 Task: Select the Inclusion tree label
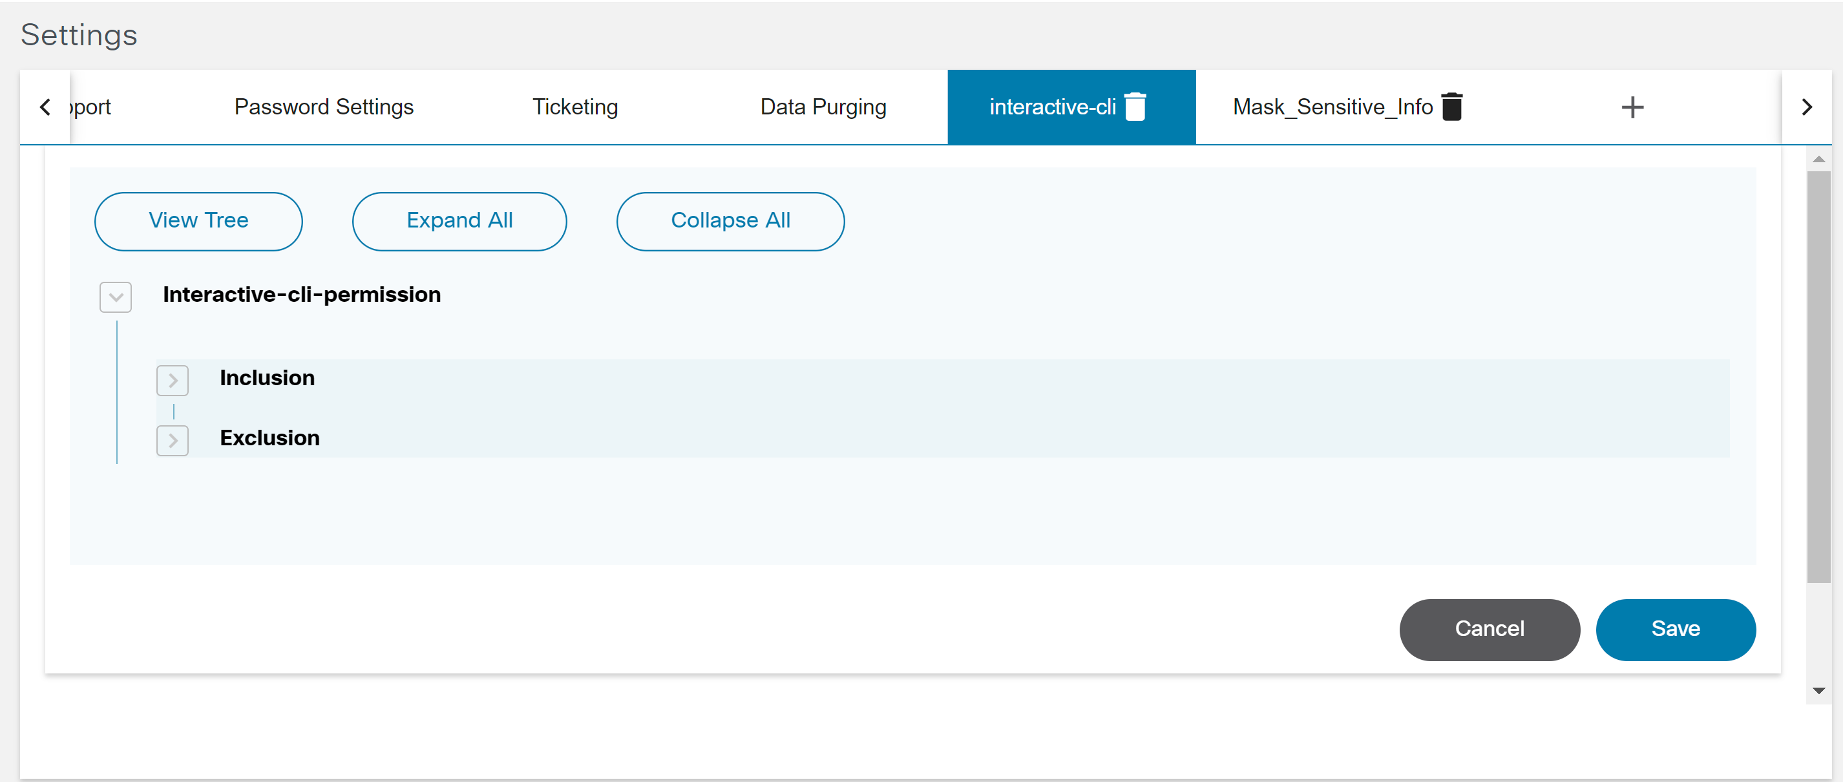[x=267, y=378]
